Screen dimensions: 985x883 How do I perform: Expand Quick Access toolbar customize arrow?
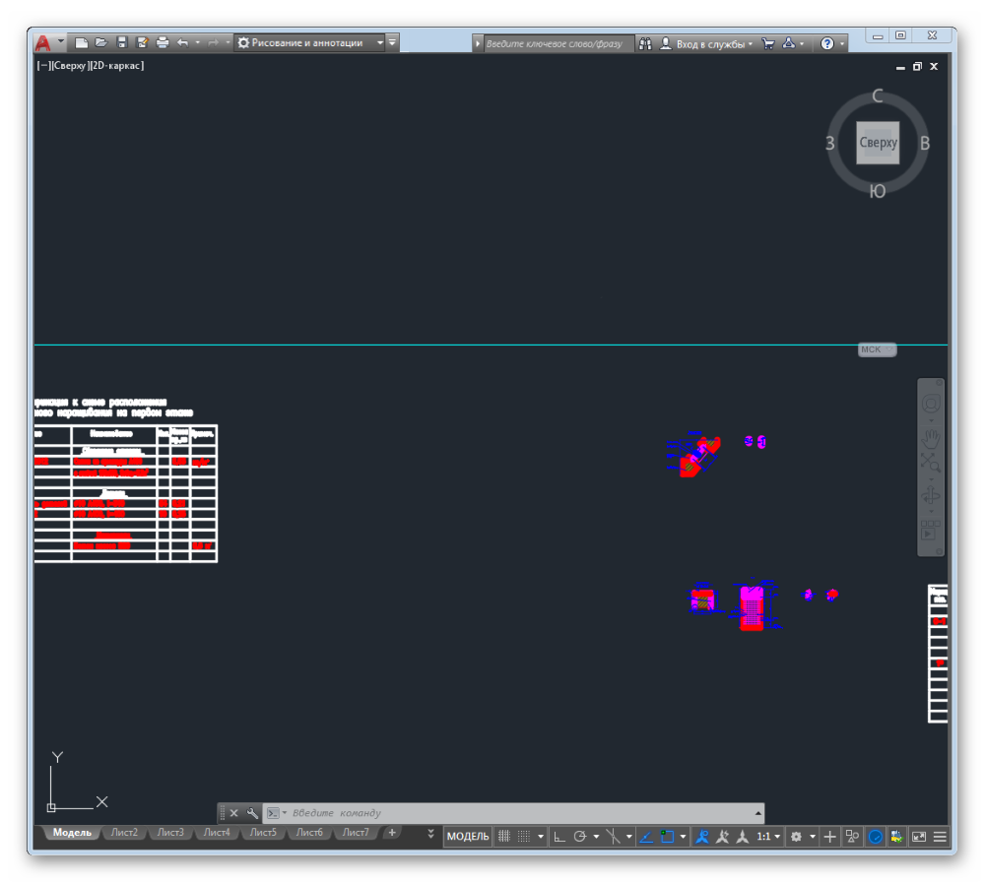click(x=393, y=42)
